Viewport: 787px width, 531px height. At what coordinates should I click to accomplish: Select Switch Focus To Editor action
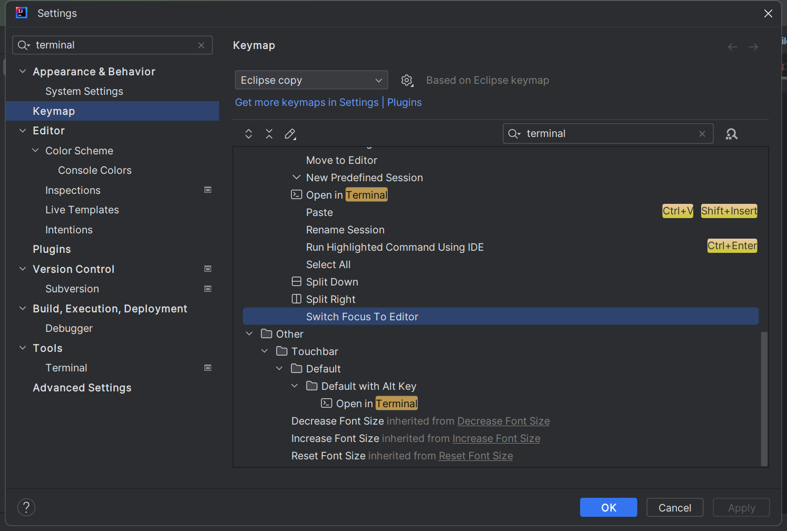(x=500, y=316)
